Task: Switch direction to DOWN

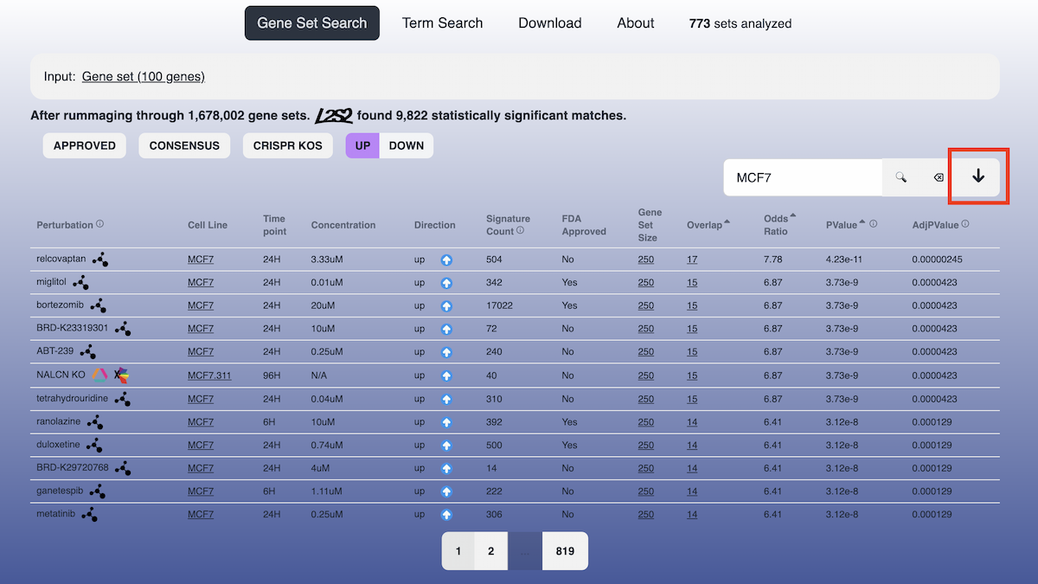Action: [x=406, y=145]
